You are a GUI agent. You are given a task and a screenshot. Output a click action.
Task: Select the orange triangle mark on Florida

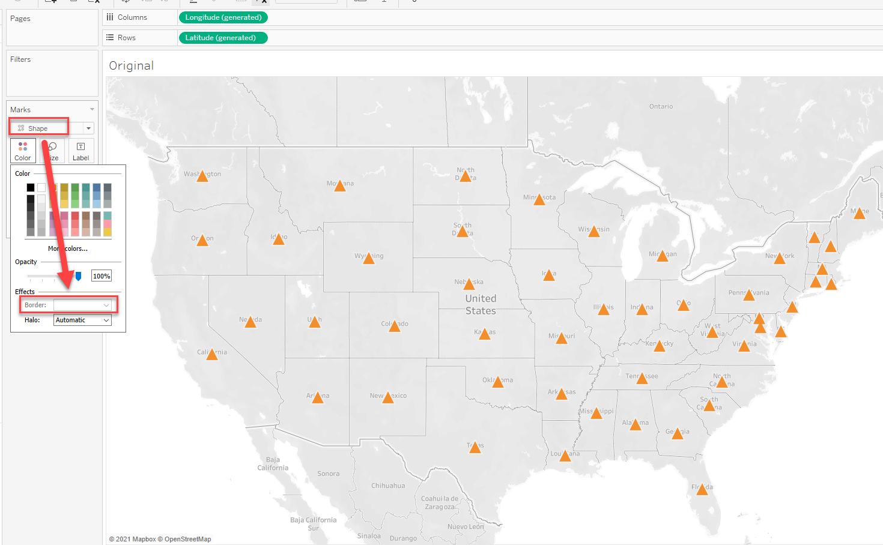coord(702,490)
